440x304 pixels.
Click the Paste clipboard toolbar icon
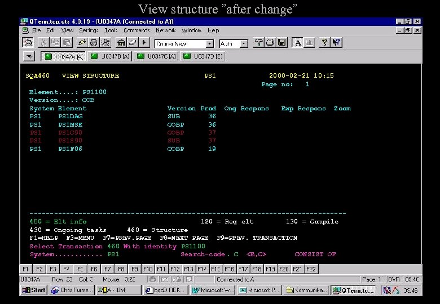pos(67,43)
